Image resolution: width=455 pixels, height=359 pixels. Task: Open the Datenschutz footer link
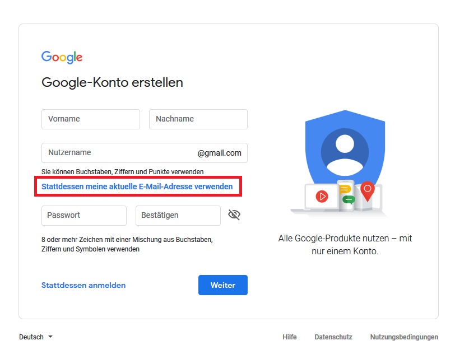tap(333, 337)
